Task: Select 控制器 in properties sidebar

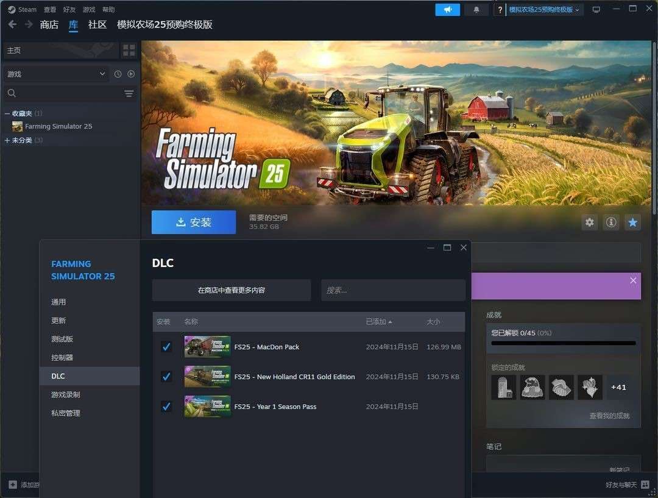Action: (90, 357)
